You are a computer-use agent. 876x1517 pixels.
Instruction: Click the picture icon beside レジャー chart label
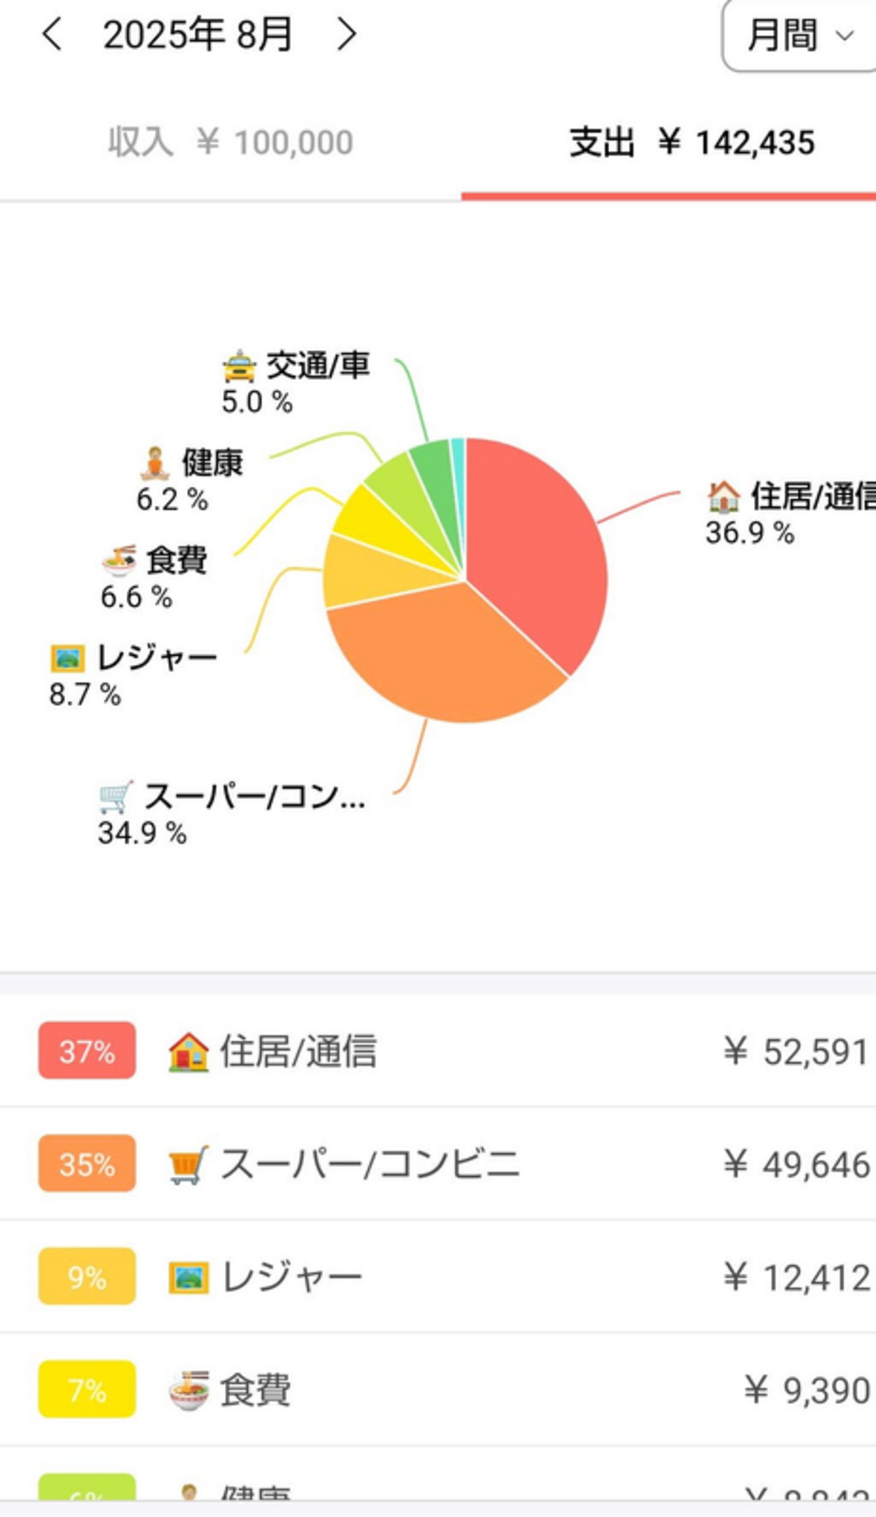(x=68, y=658)
